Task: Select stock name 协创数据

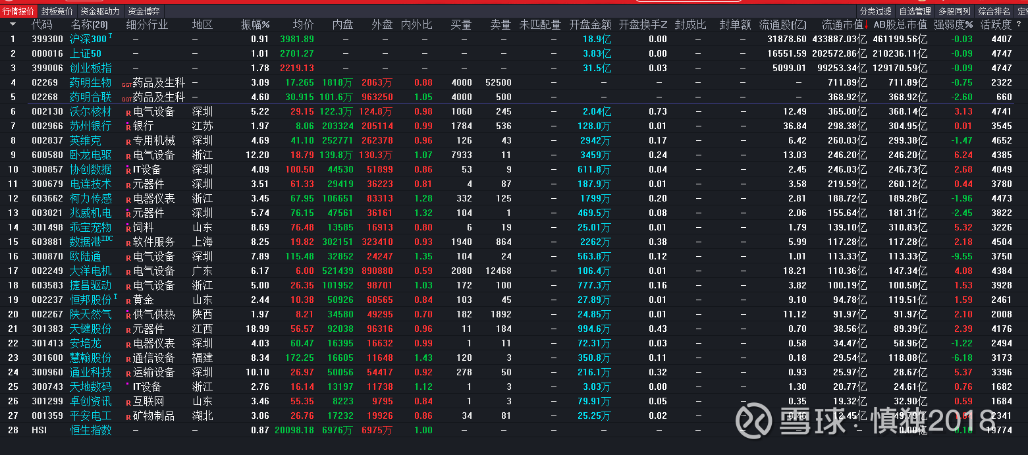Action: [x=91, y=169]
